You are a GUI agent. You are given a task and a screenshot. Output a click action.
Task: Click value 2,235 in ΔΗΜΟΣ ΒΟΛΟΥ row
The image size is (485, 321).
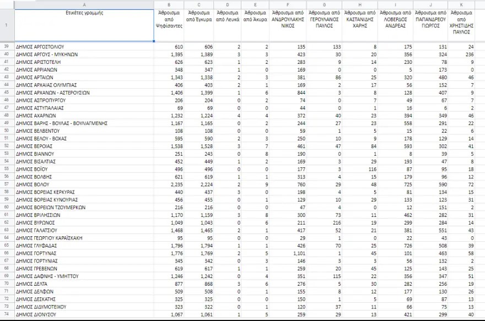click(x=169, y=184)
